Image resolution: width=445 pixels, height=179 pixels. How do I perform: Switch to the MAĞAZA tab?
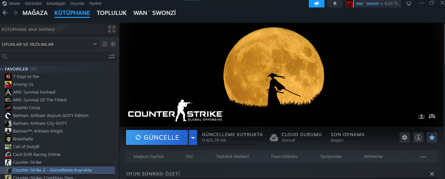(35, 13)
